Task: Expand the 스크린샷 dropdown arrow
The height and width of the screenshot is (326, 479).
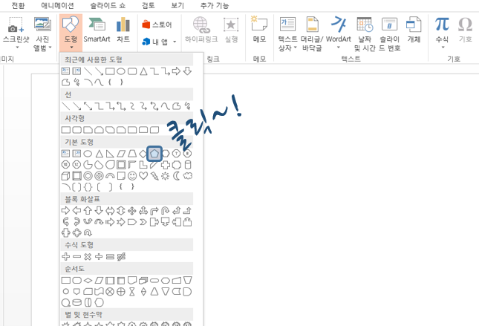Action: pos(17,48)
